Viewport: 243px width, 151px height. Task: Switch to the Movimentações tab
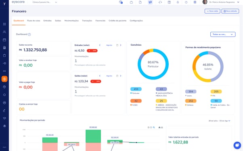click(x=71, y=21)
